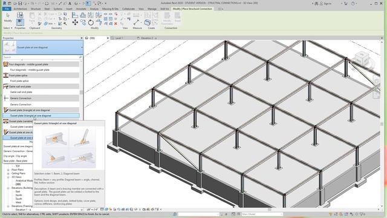Save project from quick access toolbar
The image size is (387, 218).
tap(20, 4)
